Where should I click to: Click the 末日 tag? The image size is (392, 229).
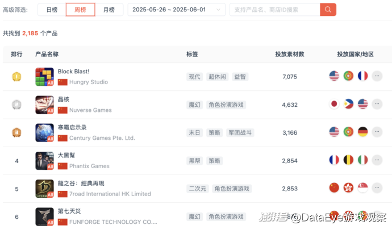pos(194,133)
